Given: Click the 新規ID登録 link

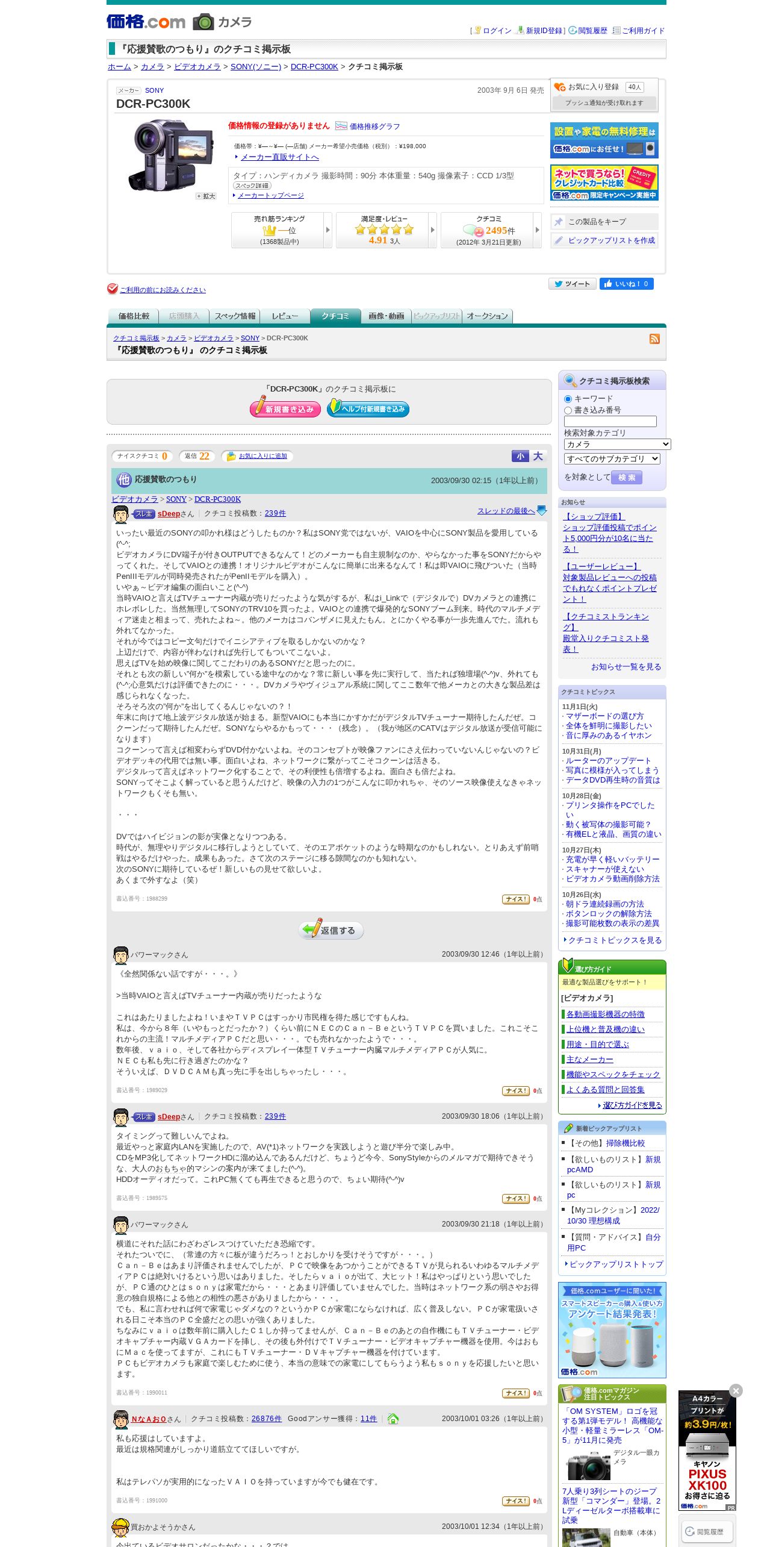Looking at the screenshot, I should point(544,31).
